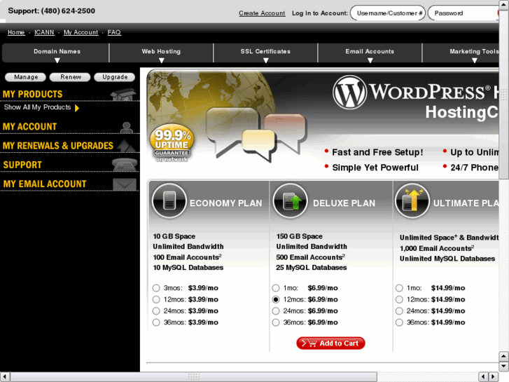
Task: Select Ultimate 24mos $14.99/mo option
Action: pos(399,311)
